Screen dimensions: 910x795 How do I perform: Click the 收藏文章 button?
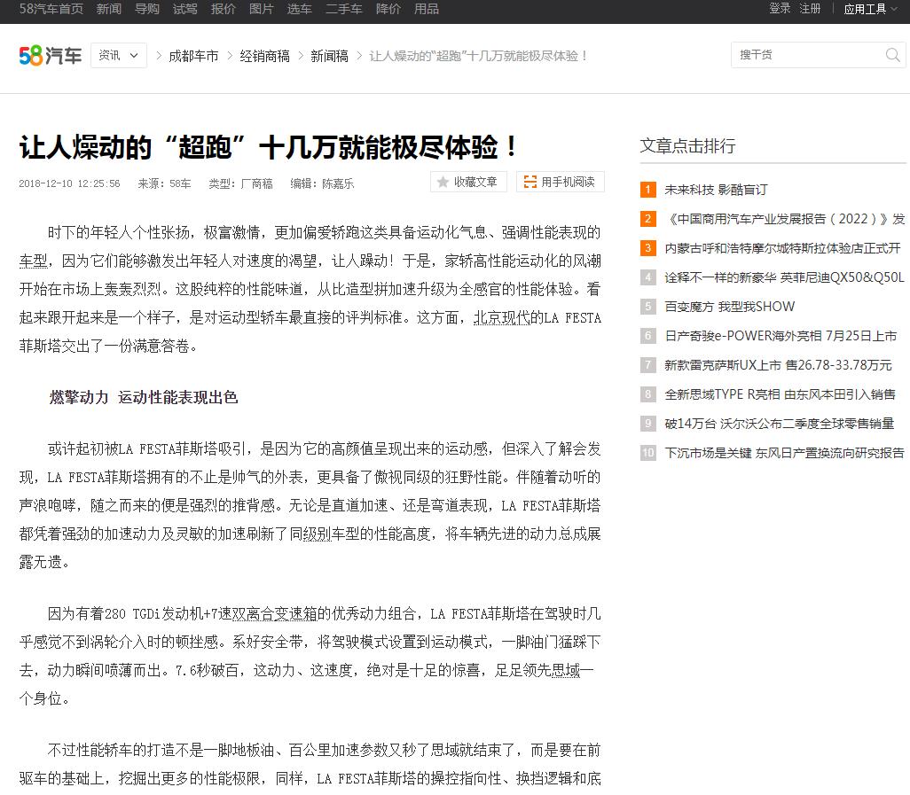(x=468, y=182)
